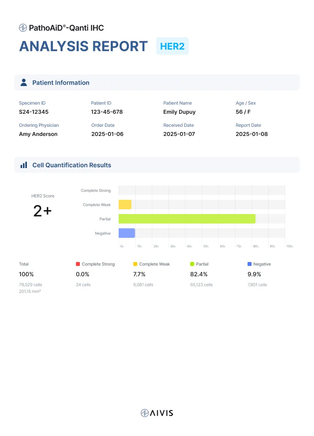Click the PathoAiD logo icon

click(x=23, y=28)
